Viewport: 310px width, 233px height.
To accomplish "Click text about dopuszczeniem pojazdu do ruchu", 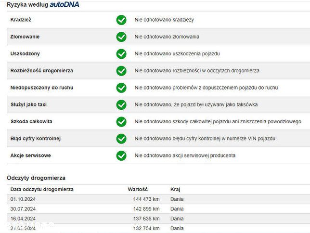I will [x=206, y=88].
